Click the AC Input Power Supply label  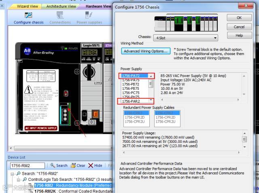(x=41, y=128)
